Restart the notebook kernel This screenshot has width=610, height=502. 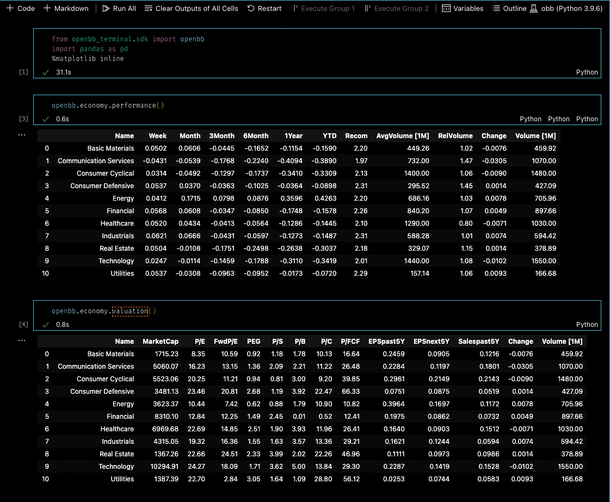(x=264, y=8)
